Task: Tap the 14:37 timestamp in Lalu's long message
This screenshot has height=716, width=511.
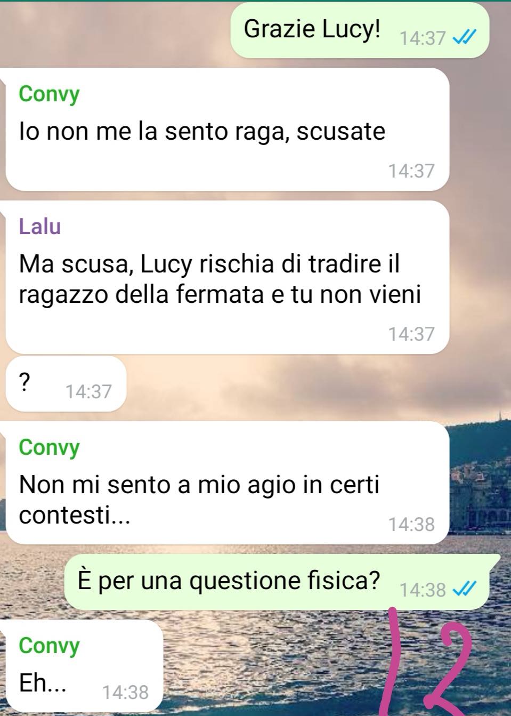Action: tap(411, 334)
